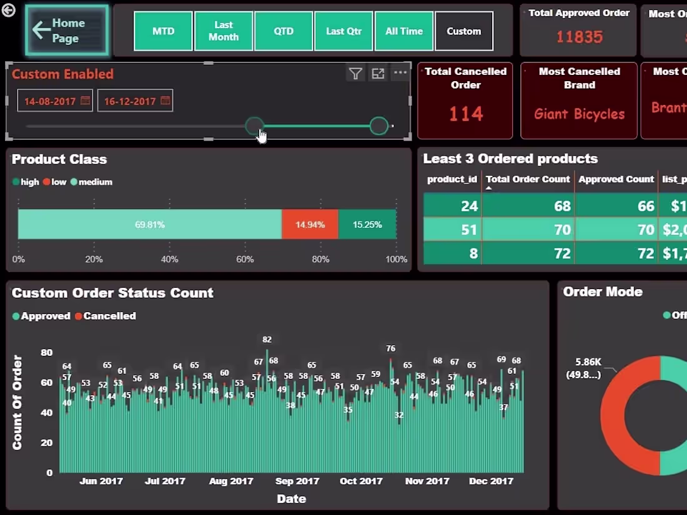687x515 pixels.
Task: Toggle the Approved legend in Custom Order Status Count
Action: (x=41, y=316)
